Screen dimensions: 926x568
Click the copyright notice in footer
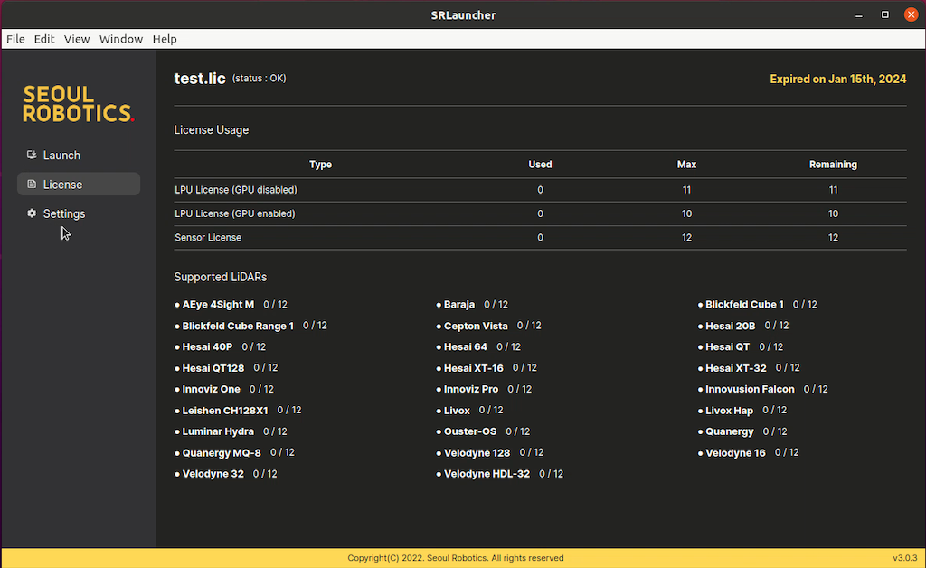coord(456,558)
